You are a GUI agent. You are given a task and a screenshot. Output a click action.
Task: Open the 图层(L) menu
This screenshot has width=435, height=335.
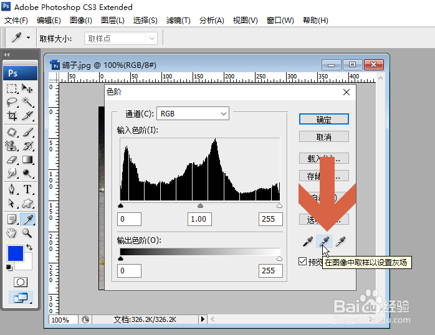click(x=112, y=21)
